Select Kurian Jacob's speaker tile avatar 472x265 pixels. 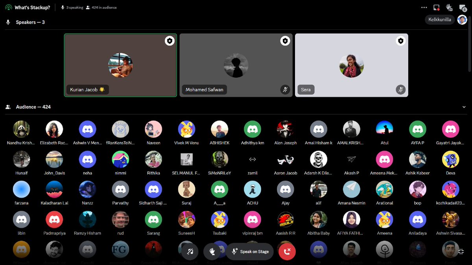[x=120, y=65]
